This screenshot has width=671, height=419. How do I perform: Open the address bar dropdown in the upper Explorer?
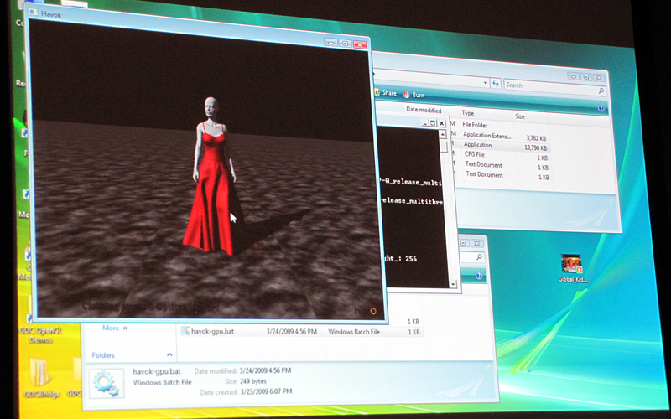pos(486,83)
